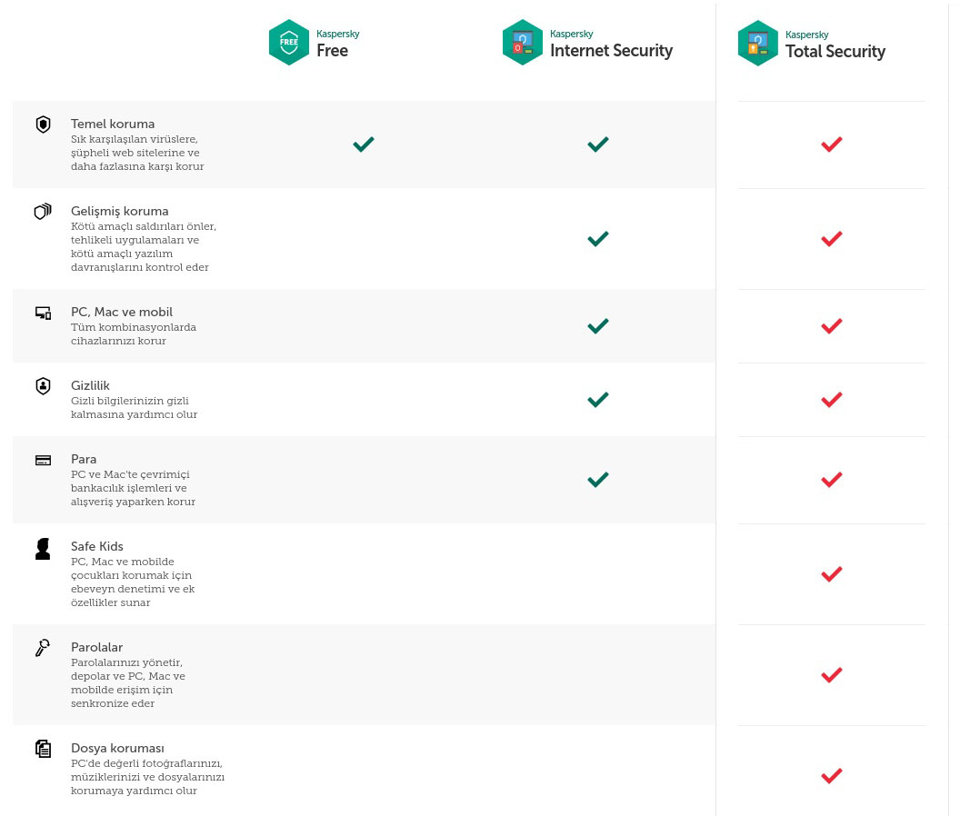
Task: Click the Kaspersky Total Security logo icon
Action: point(757,44)
